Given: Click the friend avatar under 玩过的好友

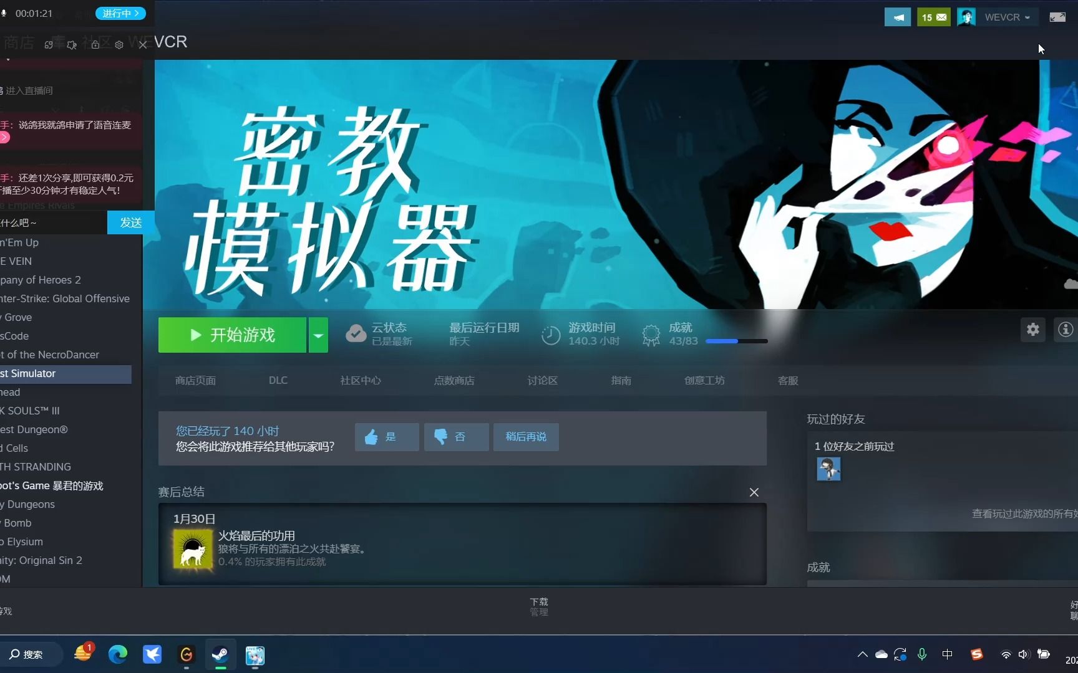Looking at the screenshot, I should coord(828,469).
